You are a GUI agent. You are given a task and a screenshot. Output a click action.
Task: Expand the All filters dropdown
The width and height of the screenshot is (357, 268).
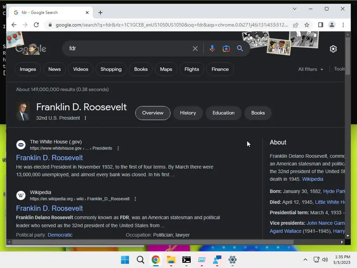(x=311, y=69)
